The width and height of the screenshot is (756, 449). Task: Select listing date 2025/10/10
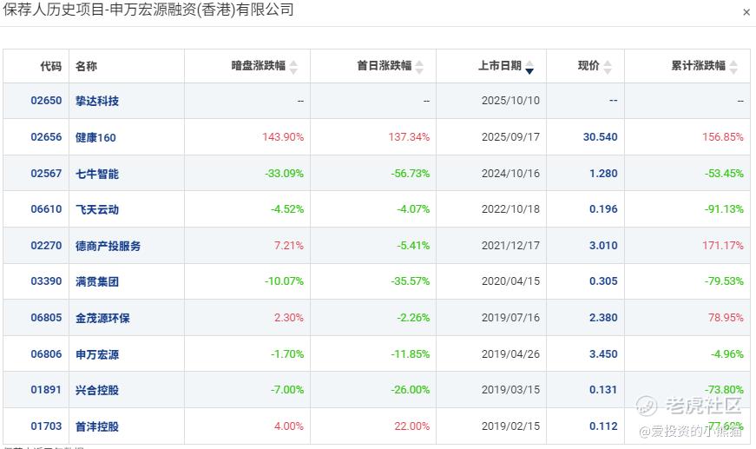(510, 101)
